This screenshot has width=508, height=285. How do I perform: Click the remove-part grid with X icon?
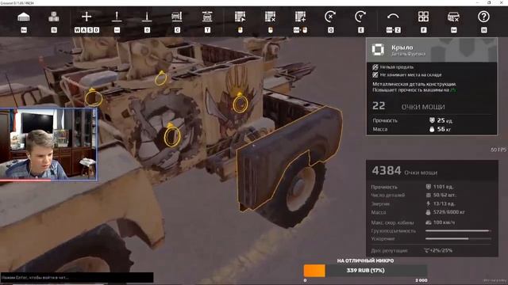[270, 17]
